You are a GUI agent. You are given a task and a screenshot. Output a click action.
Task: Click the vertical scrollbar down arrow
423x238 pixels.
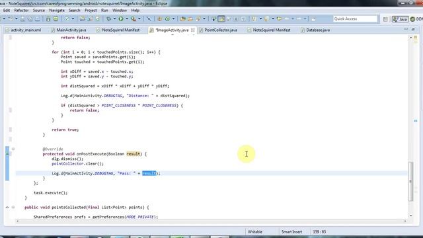(x=410, y=216)
